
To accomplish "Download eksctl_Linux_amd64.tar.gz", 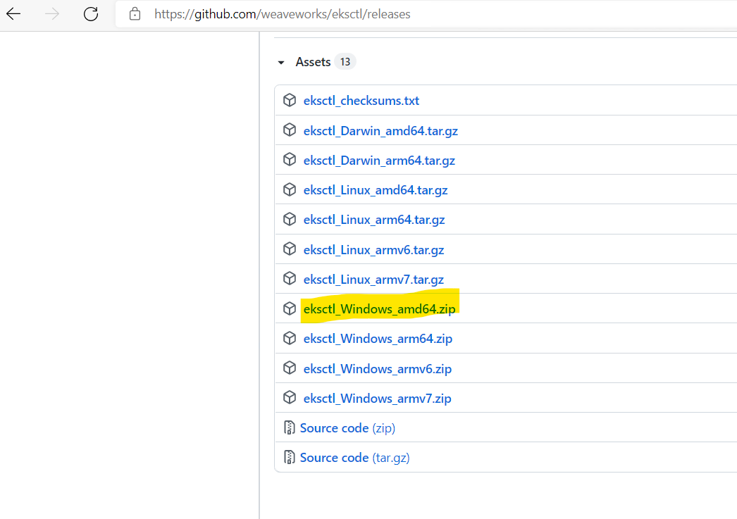I will [376, 189].
